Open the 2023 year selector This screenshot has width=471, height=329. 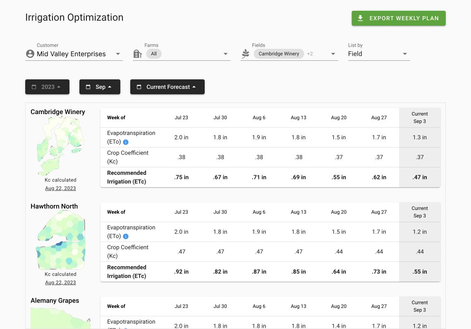point(47,87)
